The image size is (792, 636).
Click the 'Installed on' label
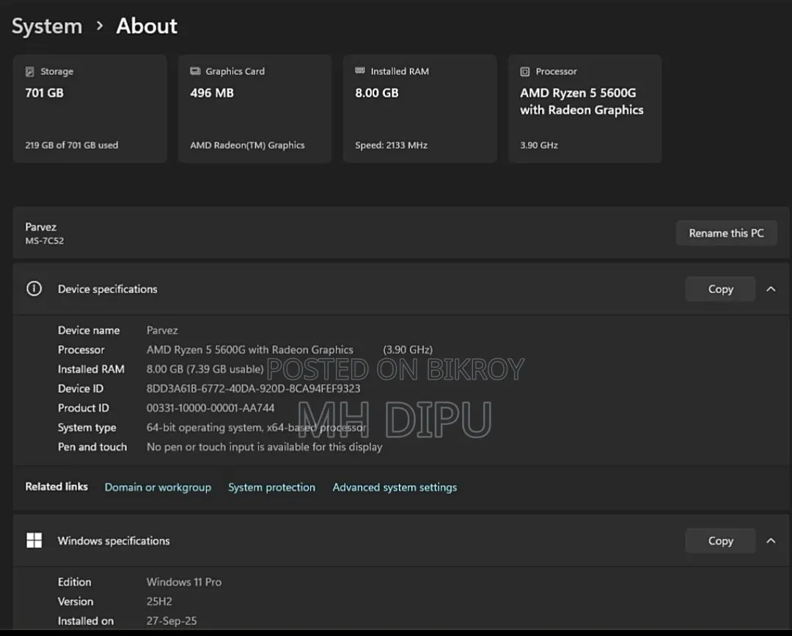point(86,621)
